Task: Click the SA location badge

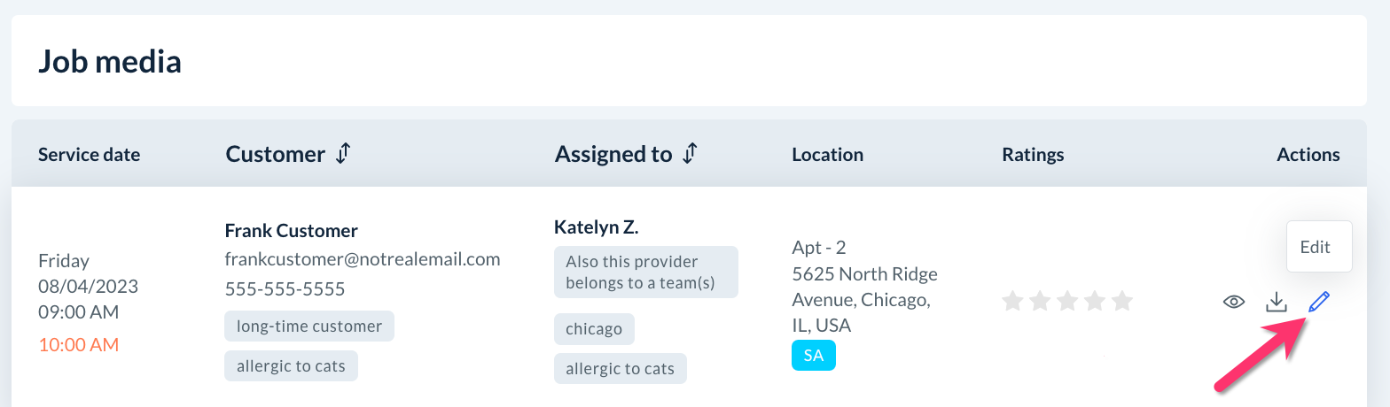Action: tap(813, 356)
